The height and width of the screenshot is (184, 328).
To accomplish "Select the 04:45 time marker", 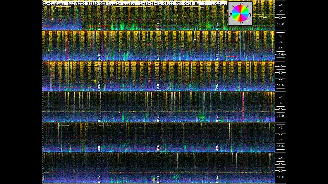I will coord(217,149).
